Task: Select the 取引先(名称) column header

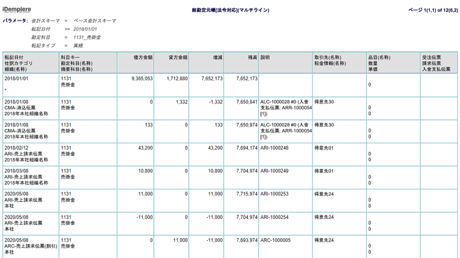Action: click(x=327, y=58)
